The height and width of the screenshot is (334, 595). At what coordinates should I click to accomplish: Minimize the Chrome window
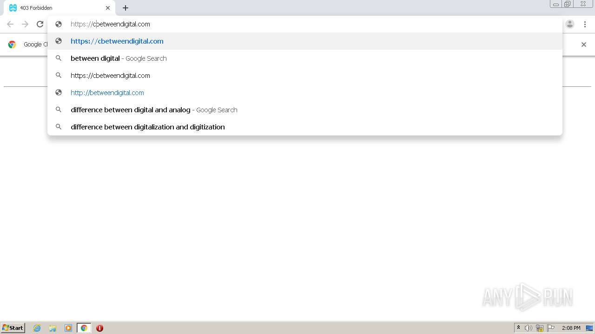point(556,4)
